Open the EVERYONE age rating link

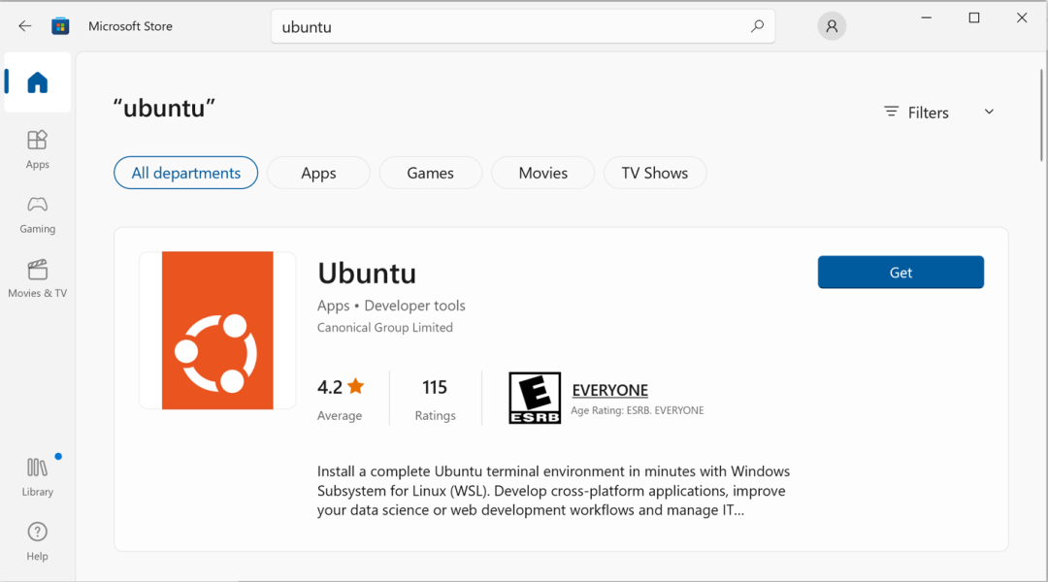(x=609, y=390)
